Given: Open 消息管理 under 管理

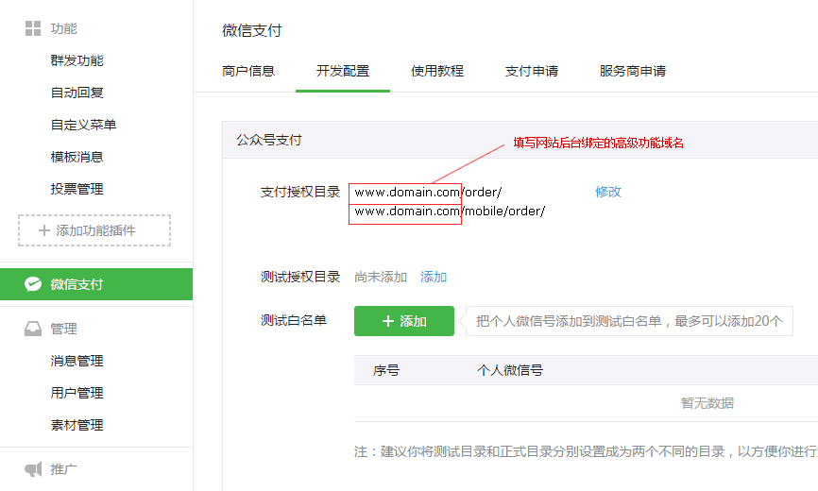Looking at the screenshot, I should [77, 361].
